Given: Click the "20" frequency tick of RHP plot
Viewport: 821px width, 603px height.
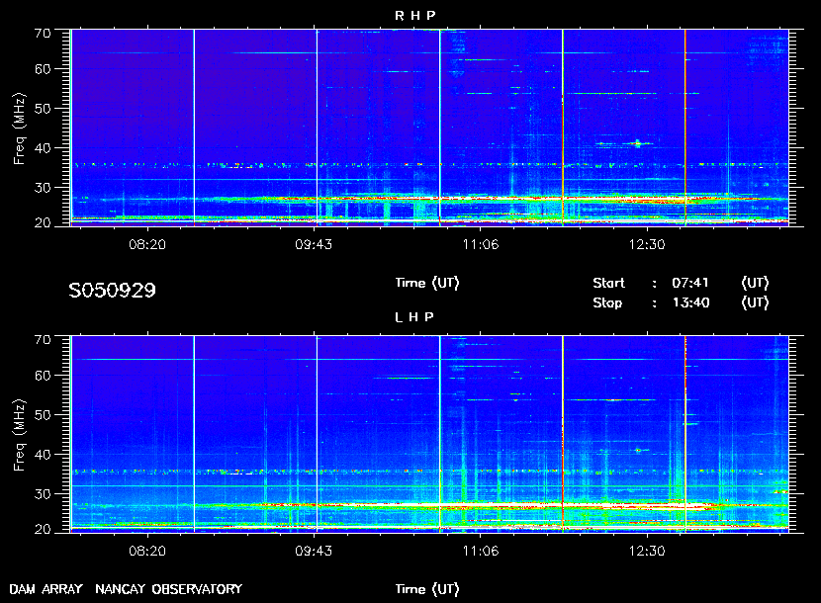Looking at the screenshot, I should (43, 223).
